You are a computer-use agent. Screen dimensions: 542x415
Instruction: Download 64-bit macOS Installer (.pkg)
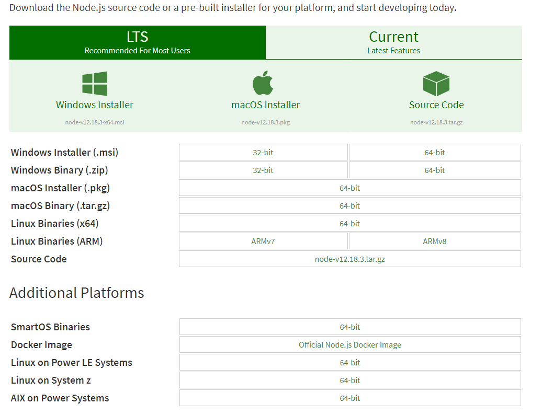coord(350,188)
